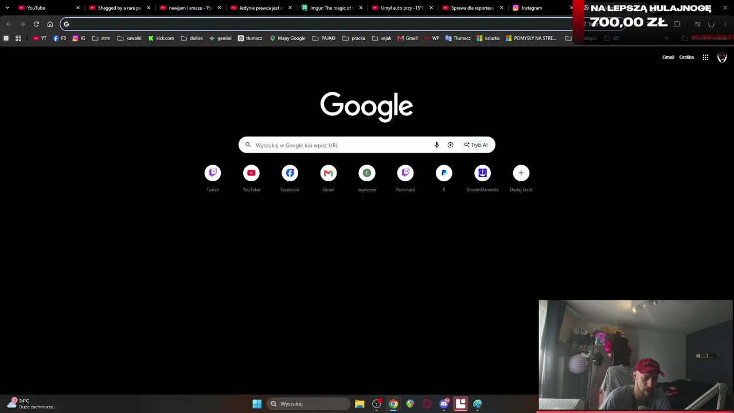Go back with the browser back arrow
The width and height of the screenshot is (734, 413).
coord(9,24)
